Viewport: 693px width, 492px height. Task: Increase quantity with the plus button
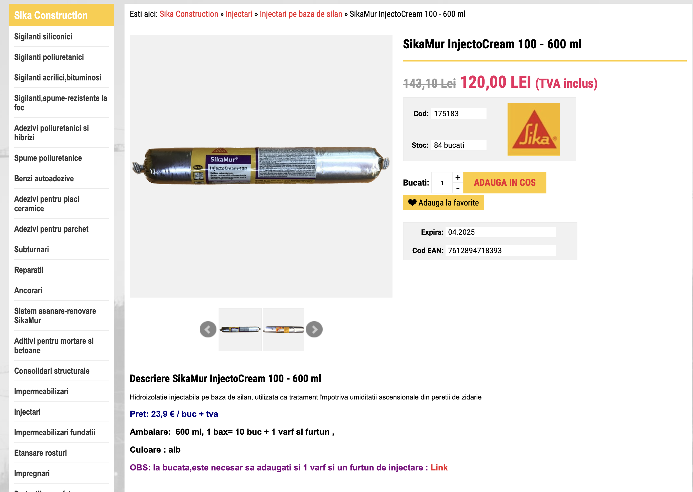click(458, 177)
